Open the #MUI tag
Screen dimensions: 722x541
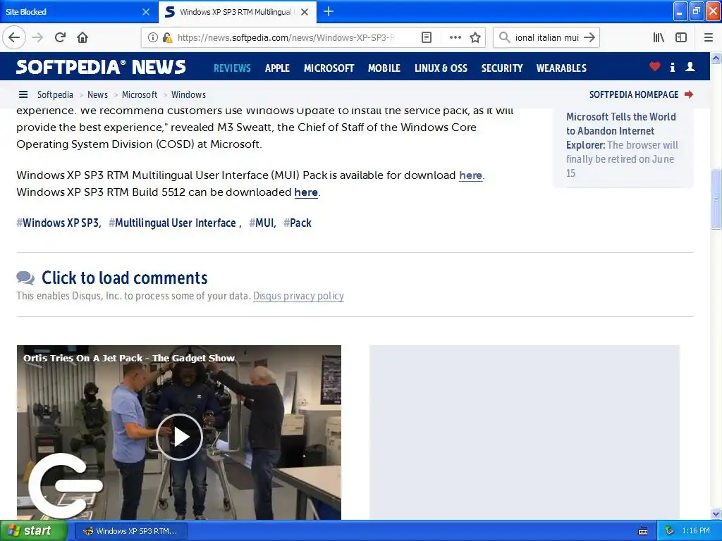click(261, 223)
